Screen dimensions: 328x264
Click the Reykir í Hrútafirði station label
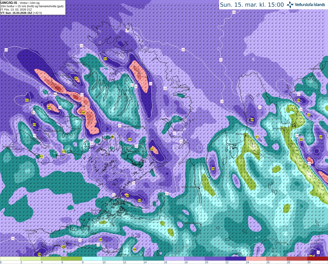190,187
